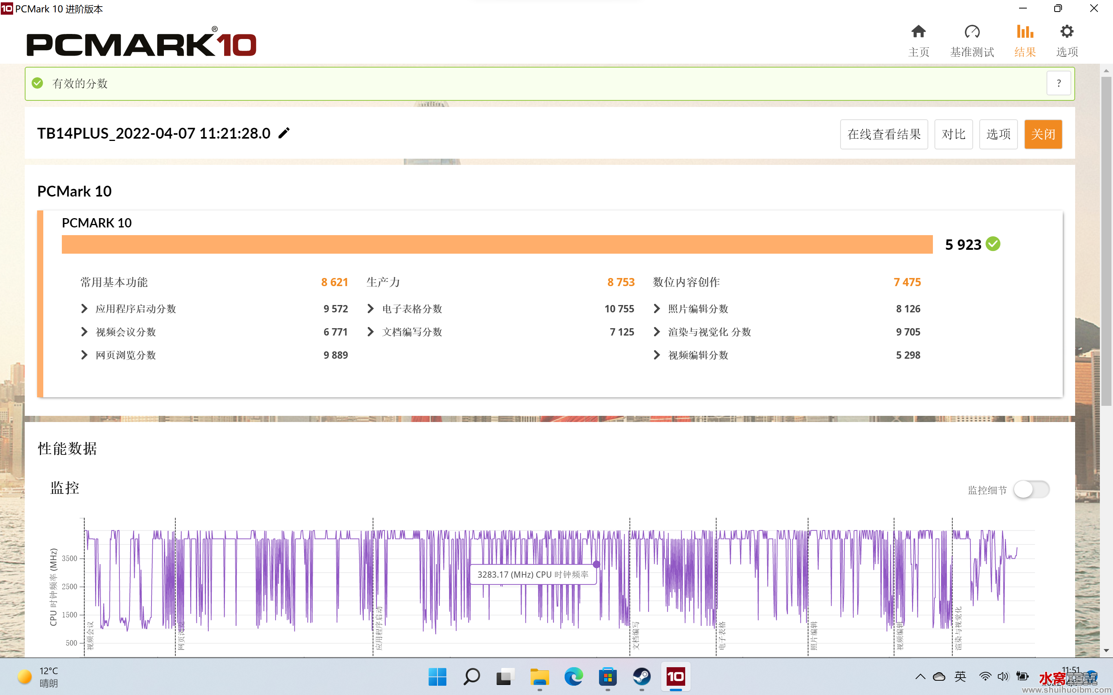Expand 照片编辑分数 row

pos(656,309)
